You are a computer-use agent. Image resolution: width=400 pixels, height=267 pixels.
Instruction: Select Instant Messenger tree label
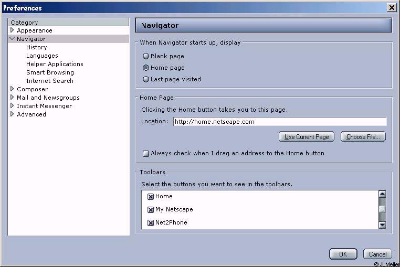44,106
